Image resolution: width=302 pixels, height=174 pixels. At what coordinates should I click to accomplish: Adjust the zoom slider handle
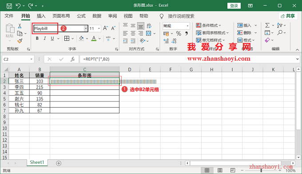click(261, 170)
